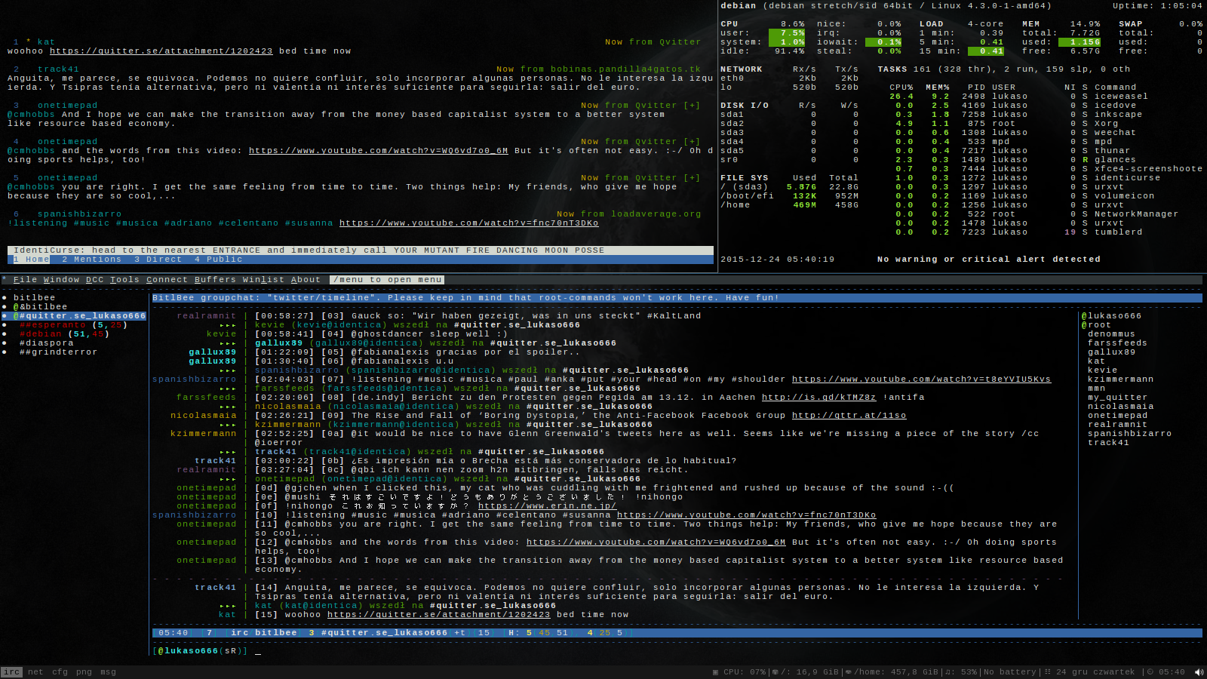The width and height of the screenshot is (1207, 679).
Task: Select nick my_quitter in the nicklist
Action: click(x=1117, y=398)
